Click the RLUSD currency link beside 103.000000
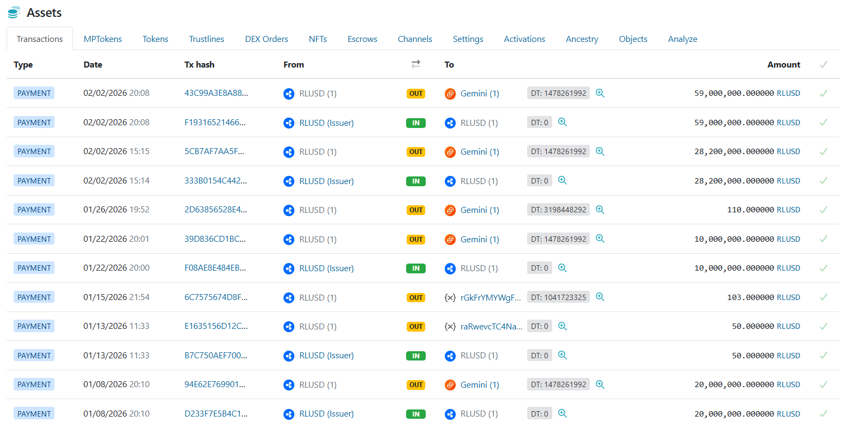This screenshot has width=846, height=428. click(788, 297)
